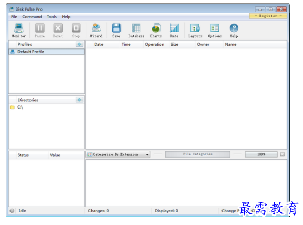Click the 100% zoom button
The height and width of the screenshot is (225, 303).
(x=261, y=154)
